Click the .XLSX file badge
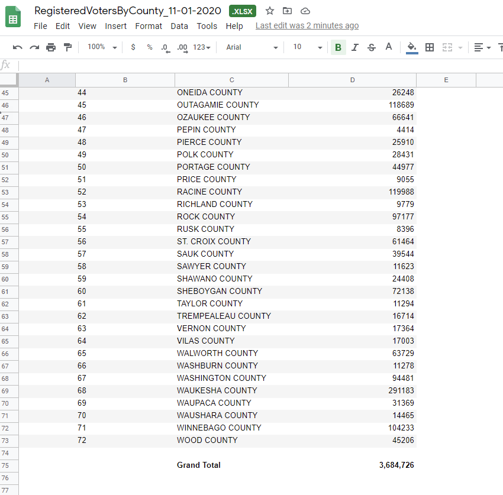The height and width of the screenshot is (495, 503). pyautogui.click(x=243, y=11)
